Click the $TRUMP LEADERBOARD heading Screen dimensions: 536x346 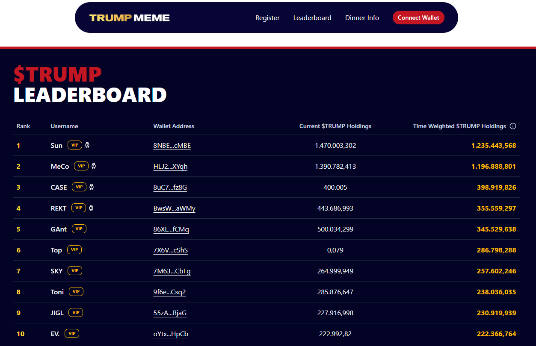point(90,85)
